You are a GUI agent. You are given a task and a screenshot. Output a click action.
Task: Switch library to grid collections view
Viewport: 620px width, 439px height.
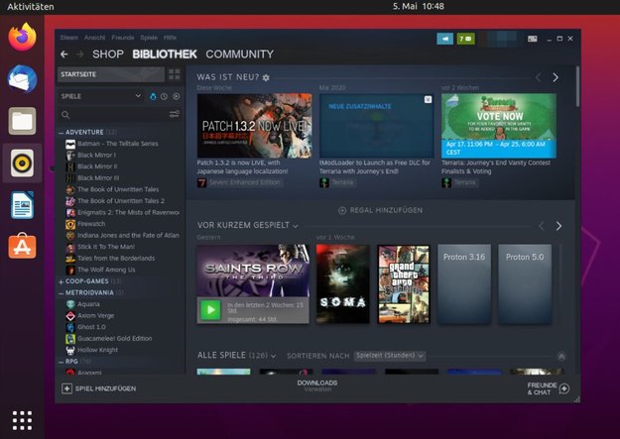pyautogui.click(x=175, y=74)
